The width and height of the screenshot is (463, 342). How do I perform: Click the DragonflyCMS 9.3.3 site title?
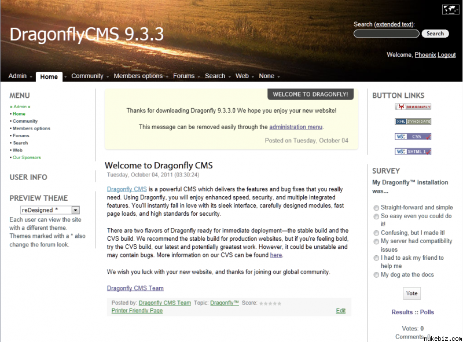86,34
